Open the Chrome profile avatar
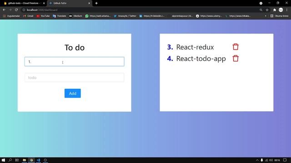This screenshot has height=163, width=291. (281, 10)
